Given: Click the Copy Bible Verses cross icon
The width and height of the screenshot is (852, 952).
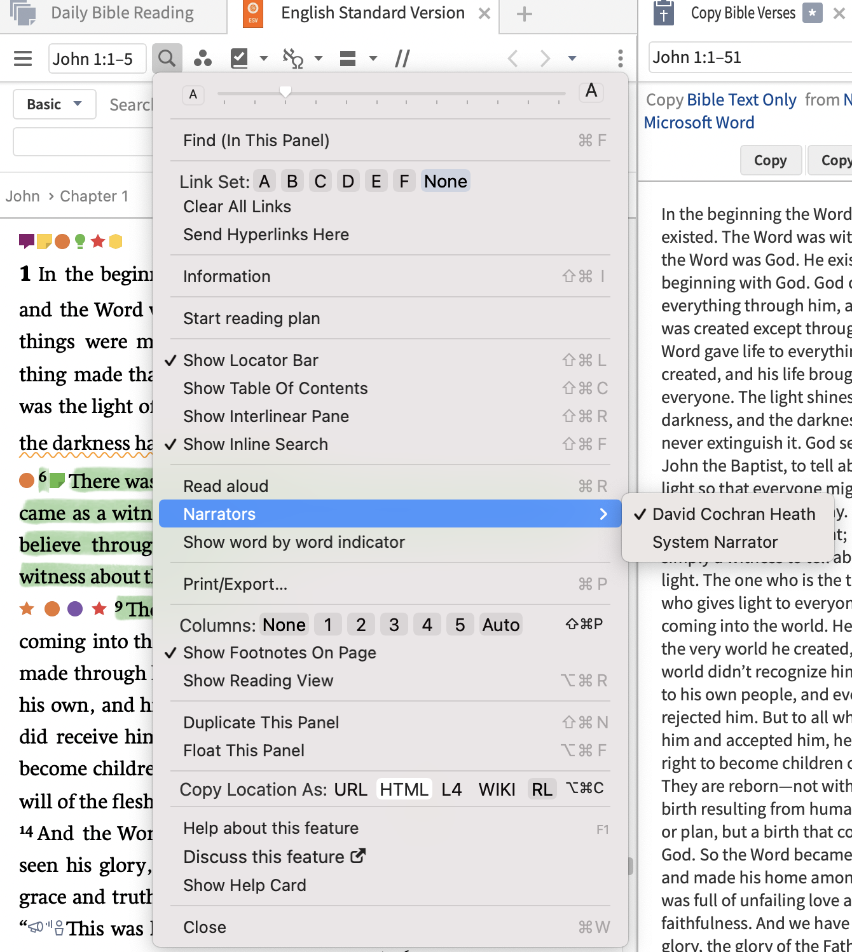Looking at the screenshot, I should [663, 13].
